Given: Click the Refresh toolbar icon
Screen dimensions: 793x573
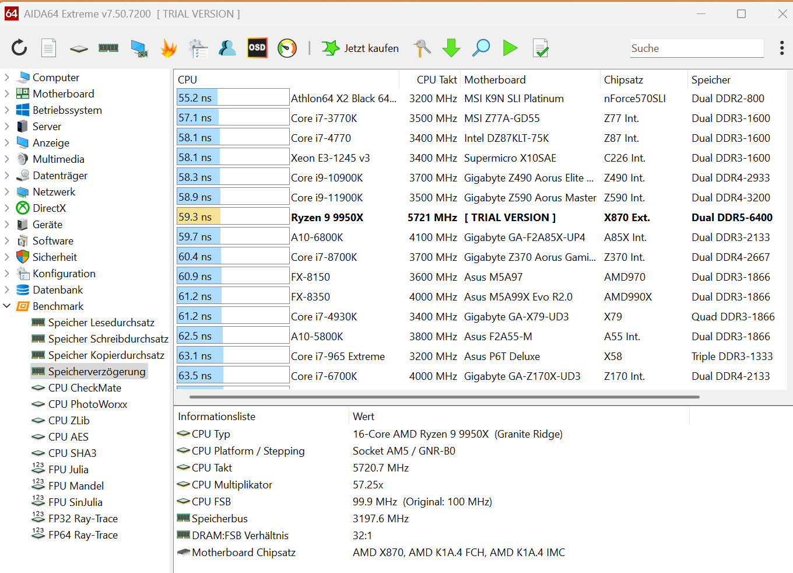Looking at the screenshot, I should (19, 48).
